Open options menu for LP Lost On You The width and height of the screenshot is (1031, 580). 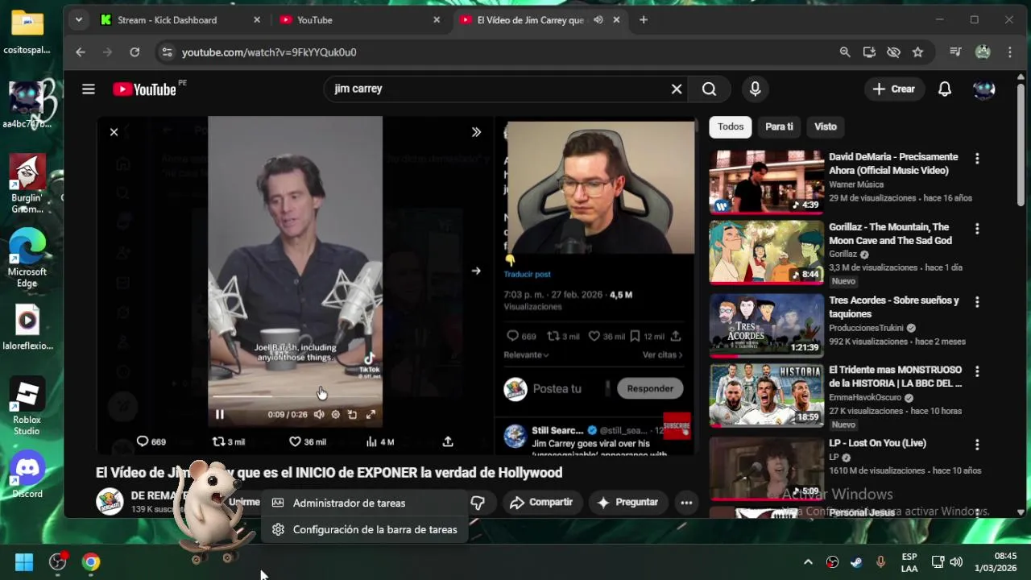tap(977, 445)
